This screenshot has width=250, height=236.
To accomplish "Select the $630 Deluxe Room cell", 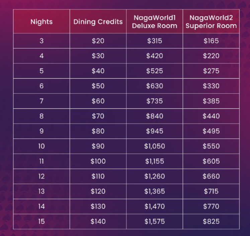I will [155, 86].
